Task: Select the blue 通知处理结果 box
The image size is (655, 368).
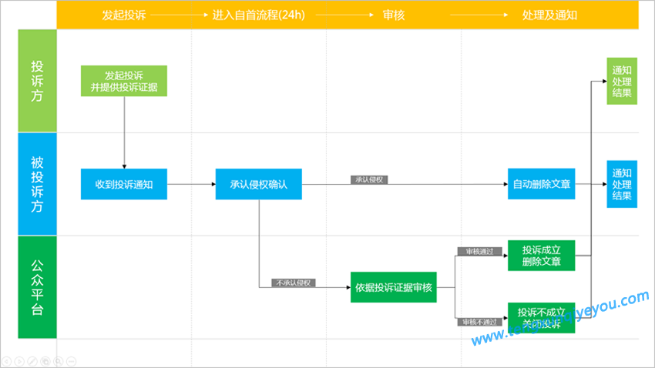Action: [622, 184]
